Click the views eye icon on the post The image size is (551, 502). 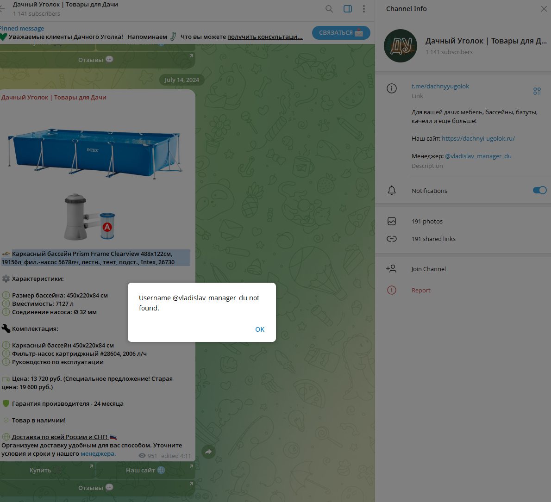(x=142, y=456)
